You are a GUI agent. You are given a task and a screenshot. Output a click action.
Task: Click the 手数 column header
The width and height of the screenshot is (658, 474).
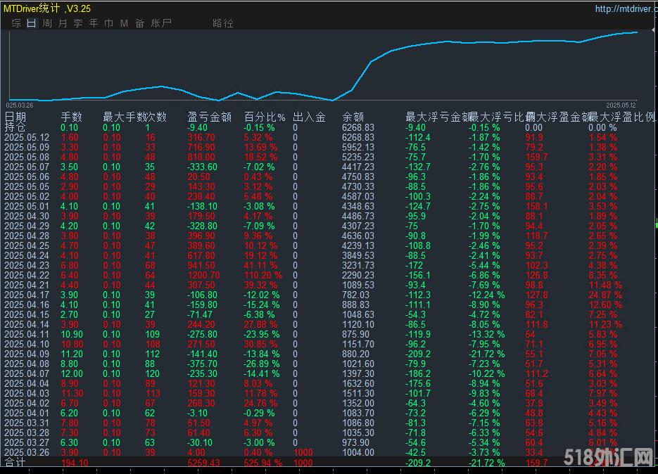click(x=71, y=117)
